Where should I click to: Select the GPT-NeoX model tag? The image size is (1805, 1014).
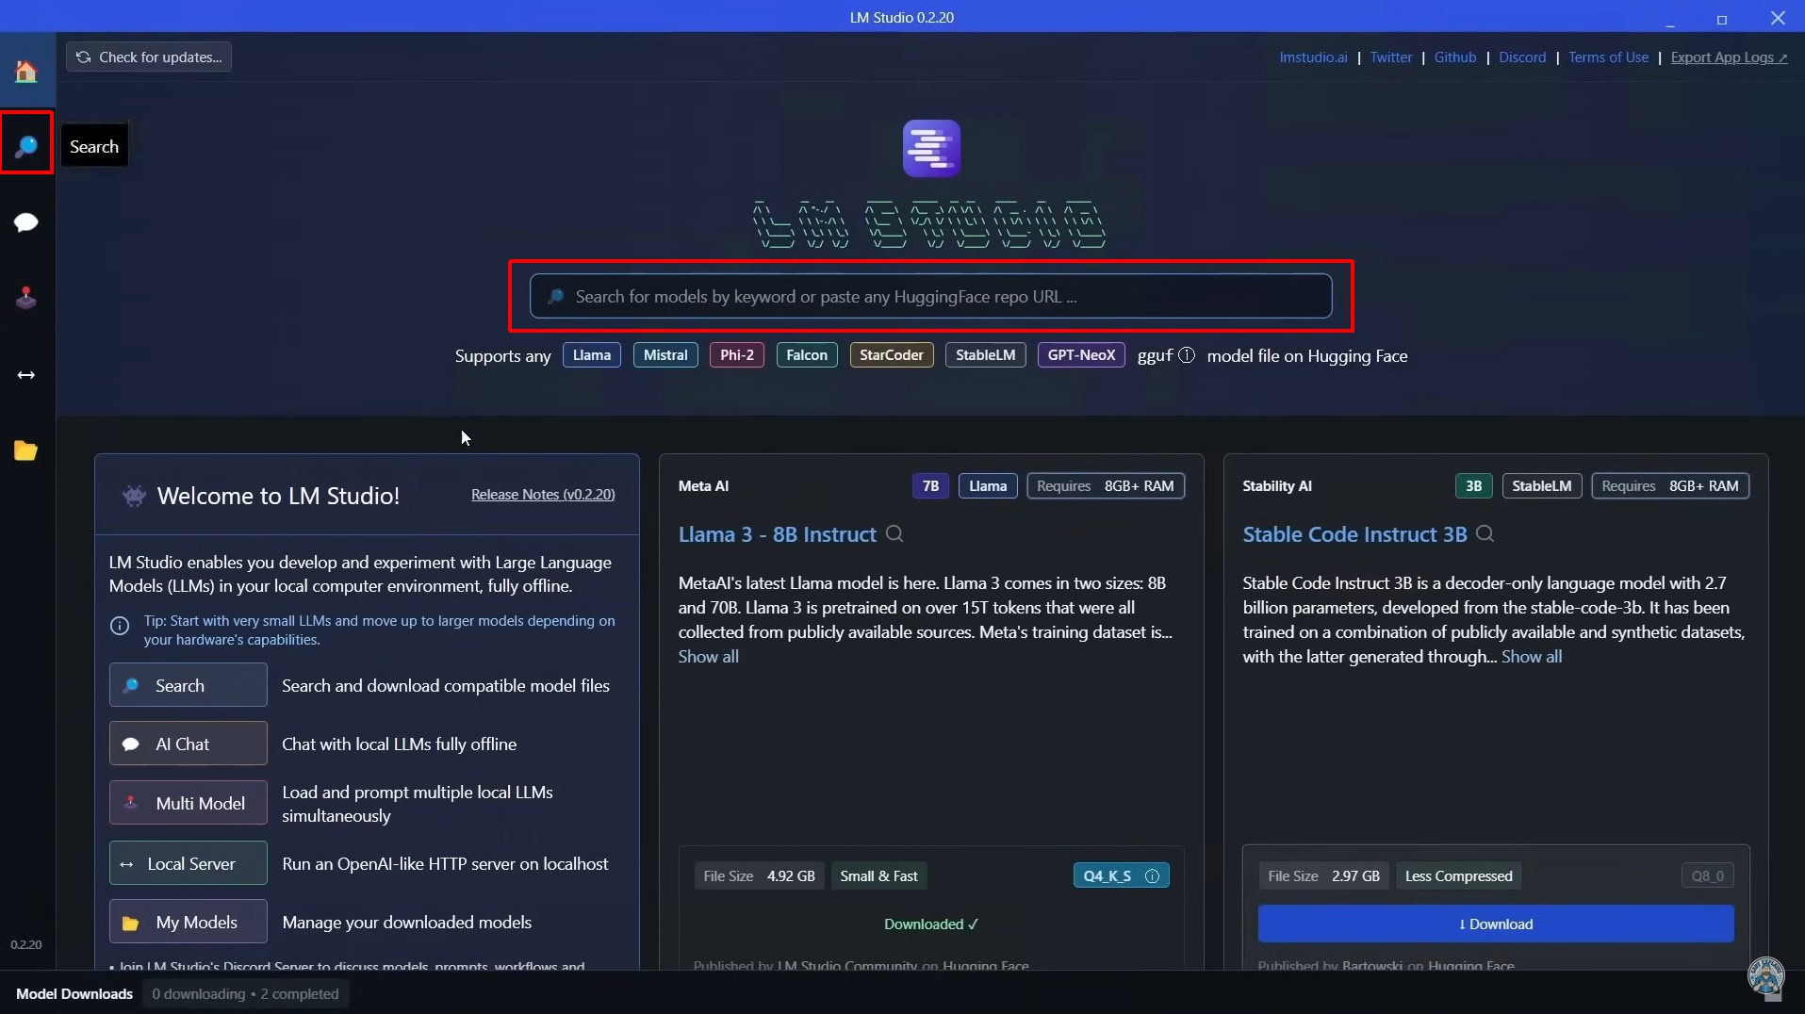[1081, 355]
